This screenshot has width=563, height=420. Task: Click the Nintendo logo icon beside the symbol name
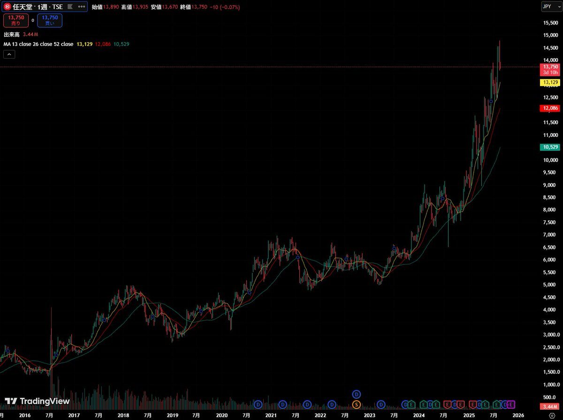click(8, 7)
